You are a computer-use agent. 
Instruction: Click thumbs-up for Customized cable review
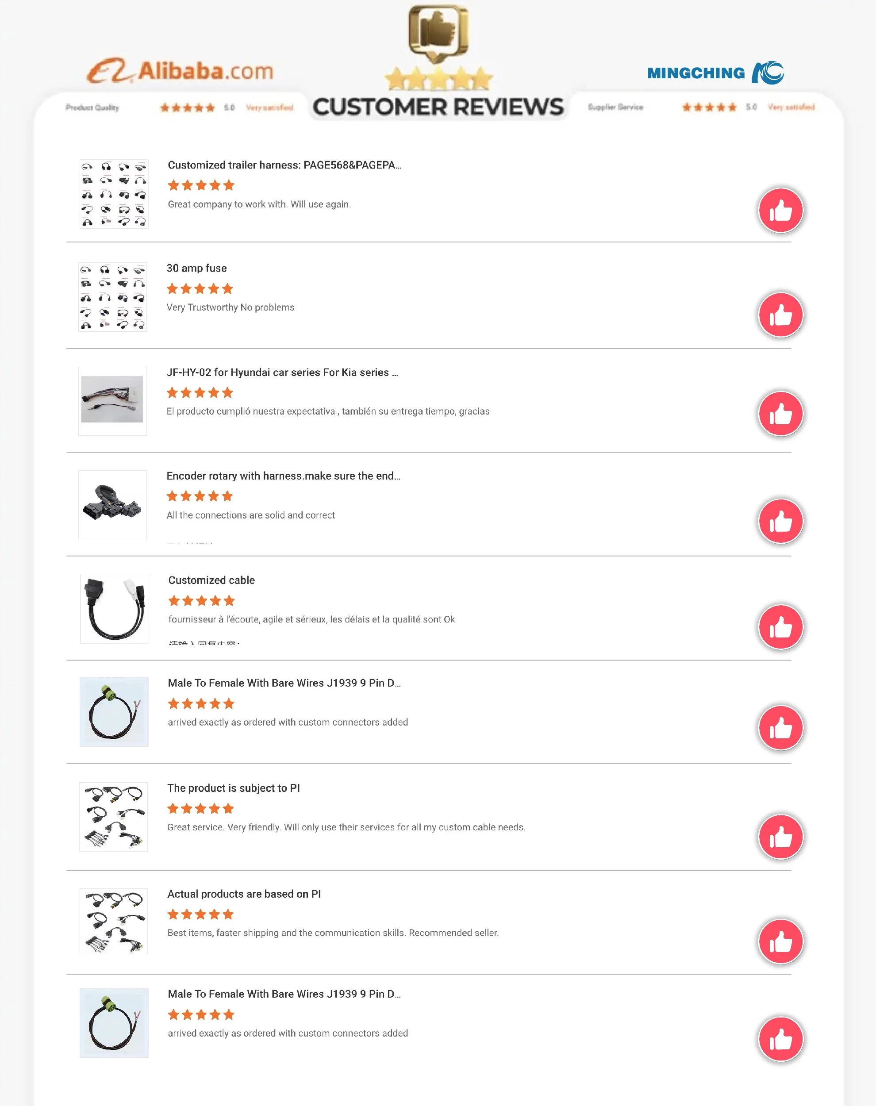pyautogui.click(x=780, y=627)
